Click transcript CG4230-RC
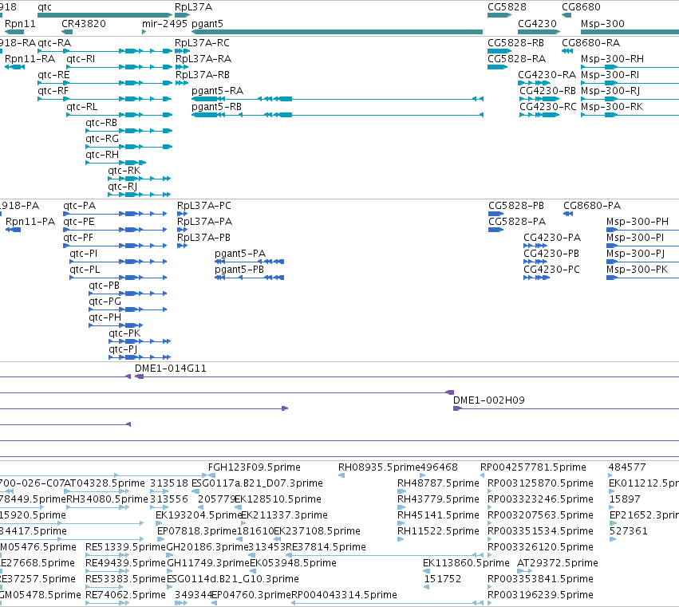This screenshot has width=679, height=607. (x=539, y=115)
